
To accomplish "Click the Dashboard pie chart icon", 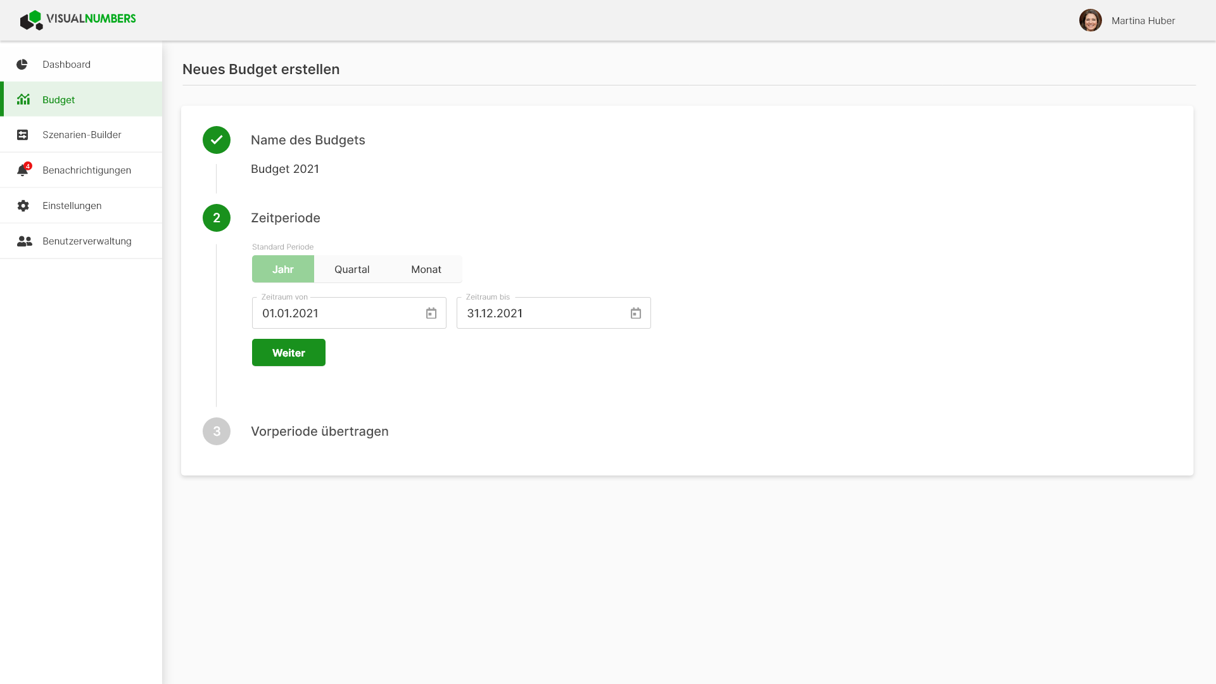I will pyautogui.click(x=22, y=65).
